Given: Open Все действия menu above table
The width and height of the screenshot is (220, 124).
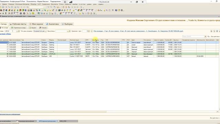Looking at the screenshot, I should click(x=215, y=37).
